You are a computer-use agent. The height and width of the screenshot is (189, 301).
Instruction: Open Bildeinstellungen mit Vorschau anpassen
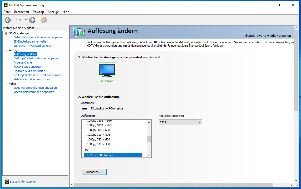tap(39, 37)
